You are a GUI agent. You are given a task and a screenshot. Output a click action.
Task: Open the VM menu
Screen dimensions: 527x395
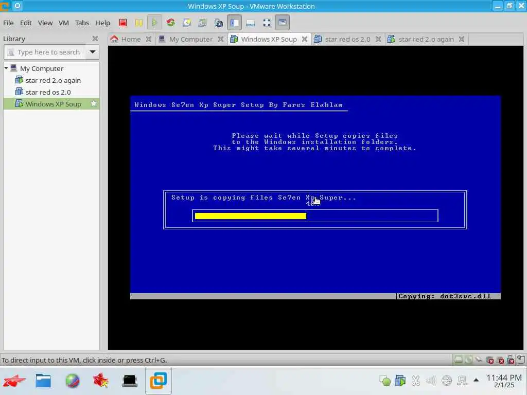[x=63, y=23]
